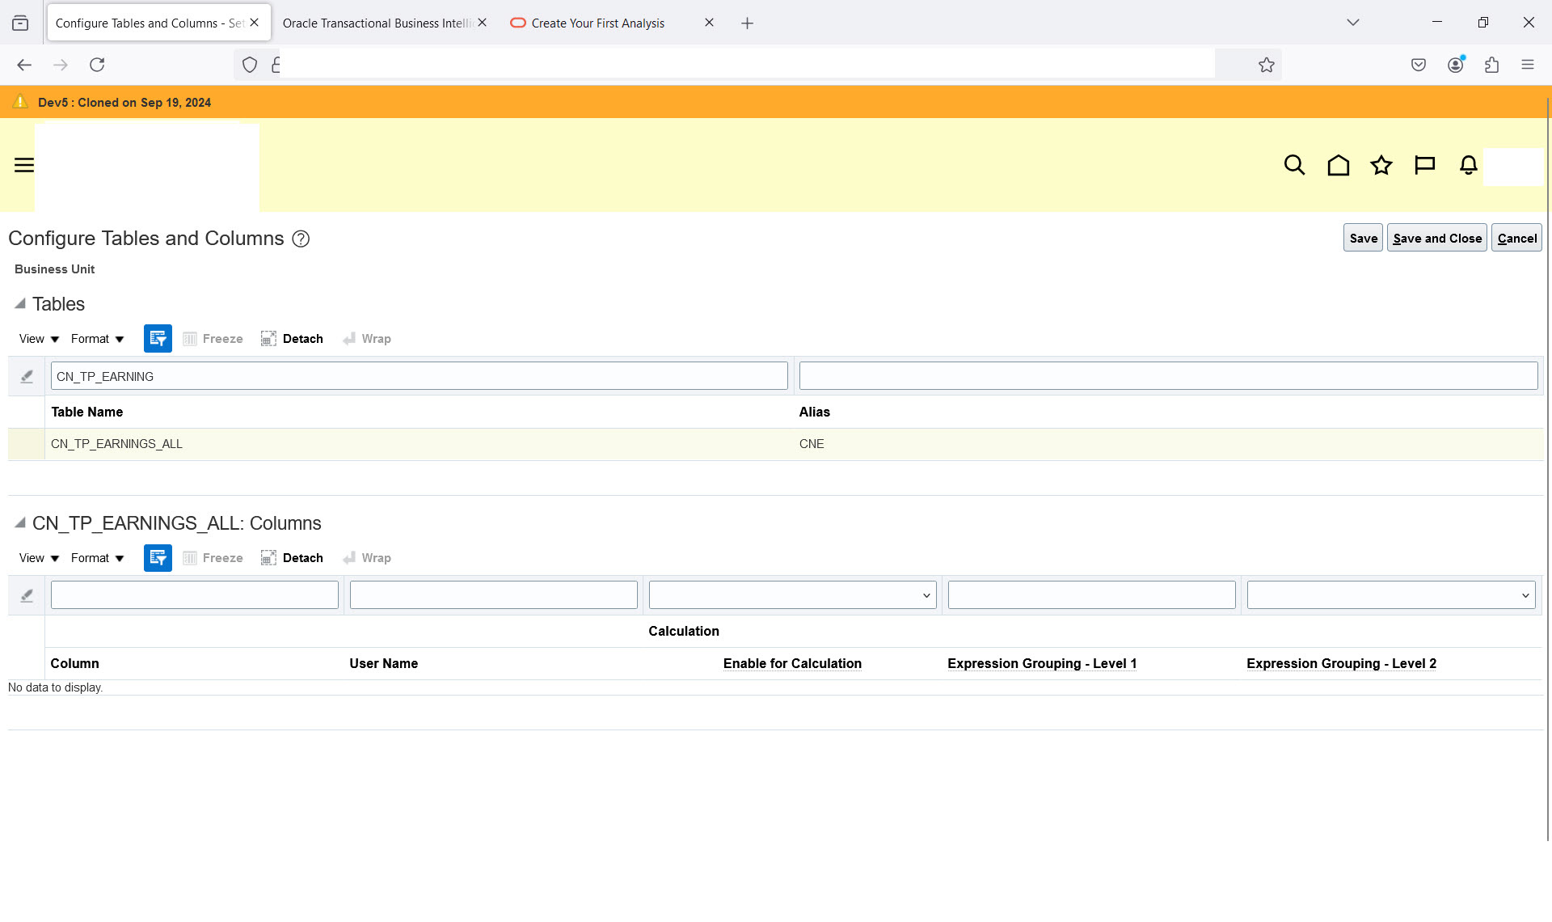Viewport: 1552px width, 922px height.
Task: Click Expression Grouping Level 1 filter field
Action: point(1091,595)
